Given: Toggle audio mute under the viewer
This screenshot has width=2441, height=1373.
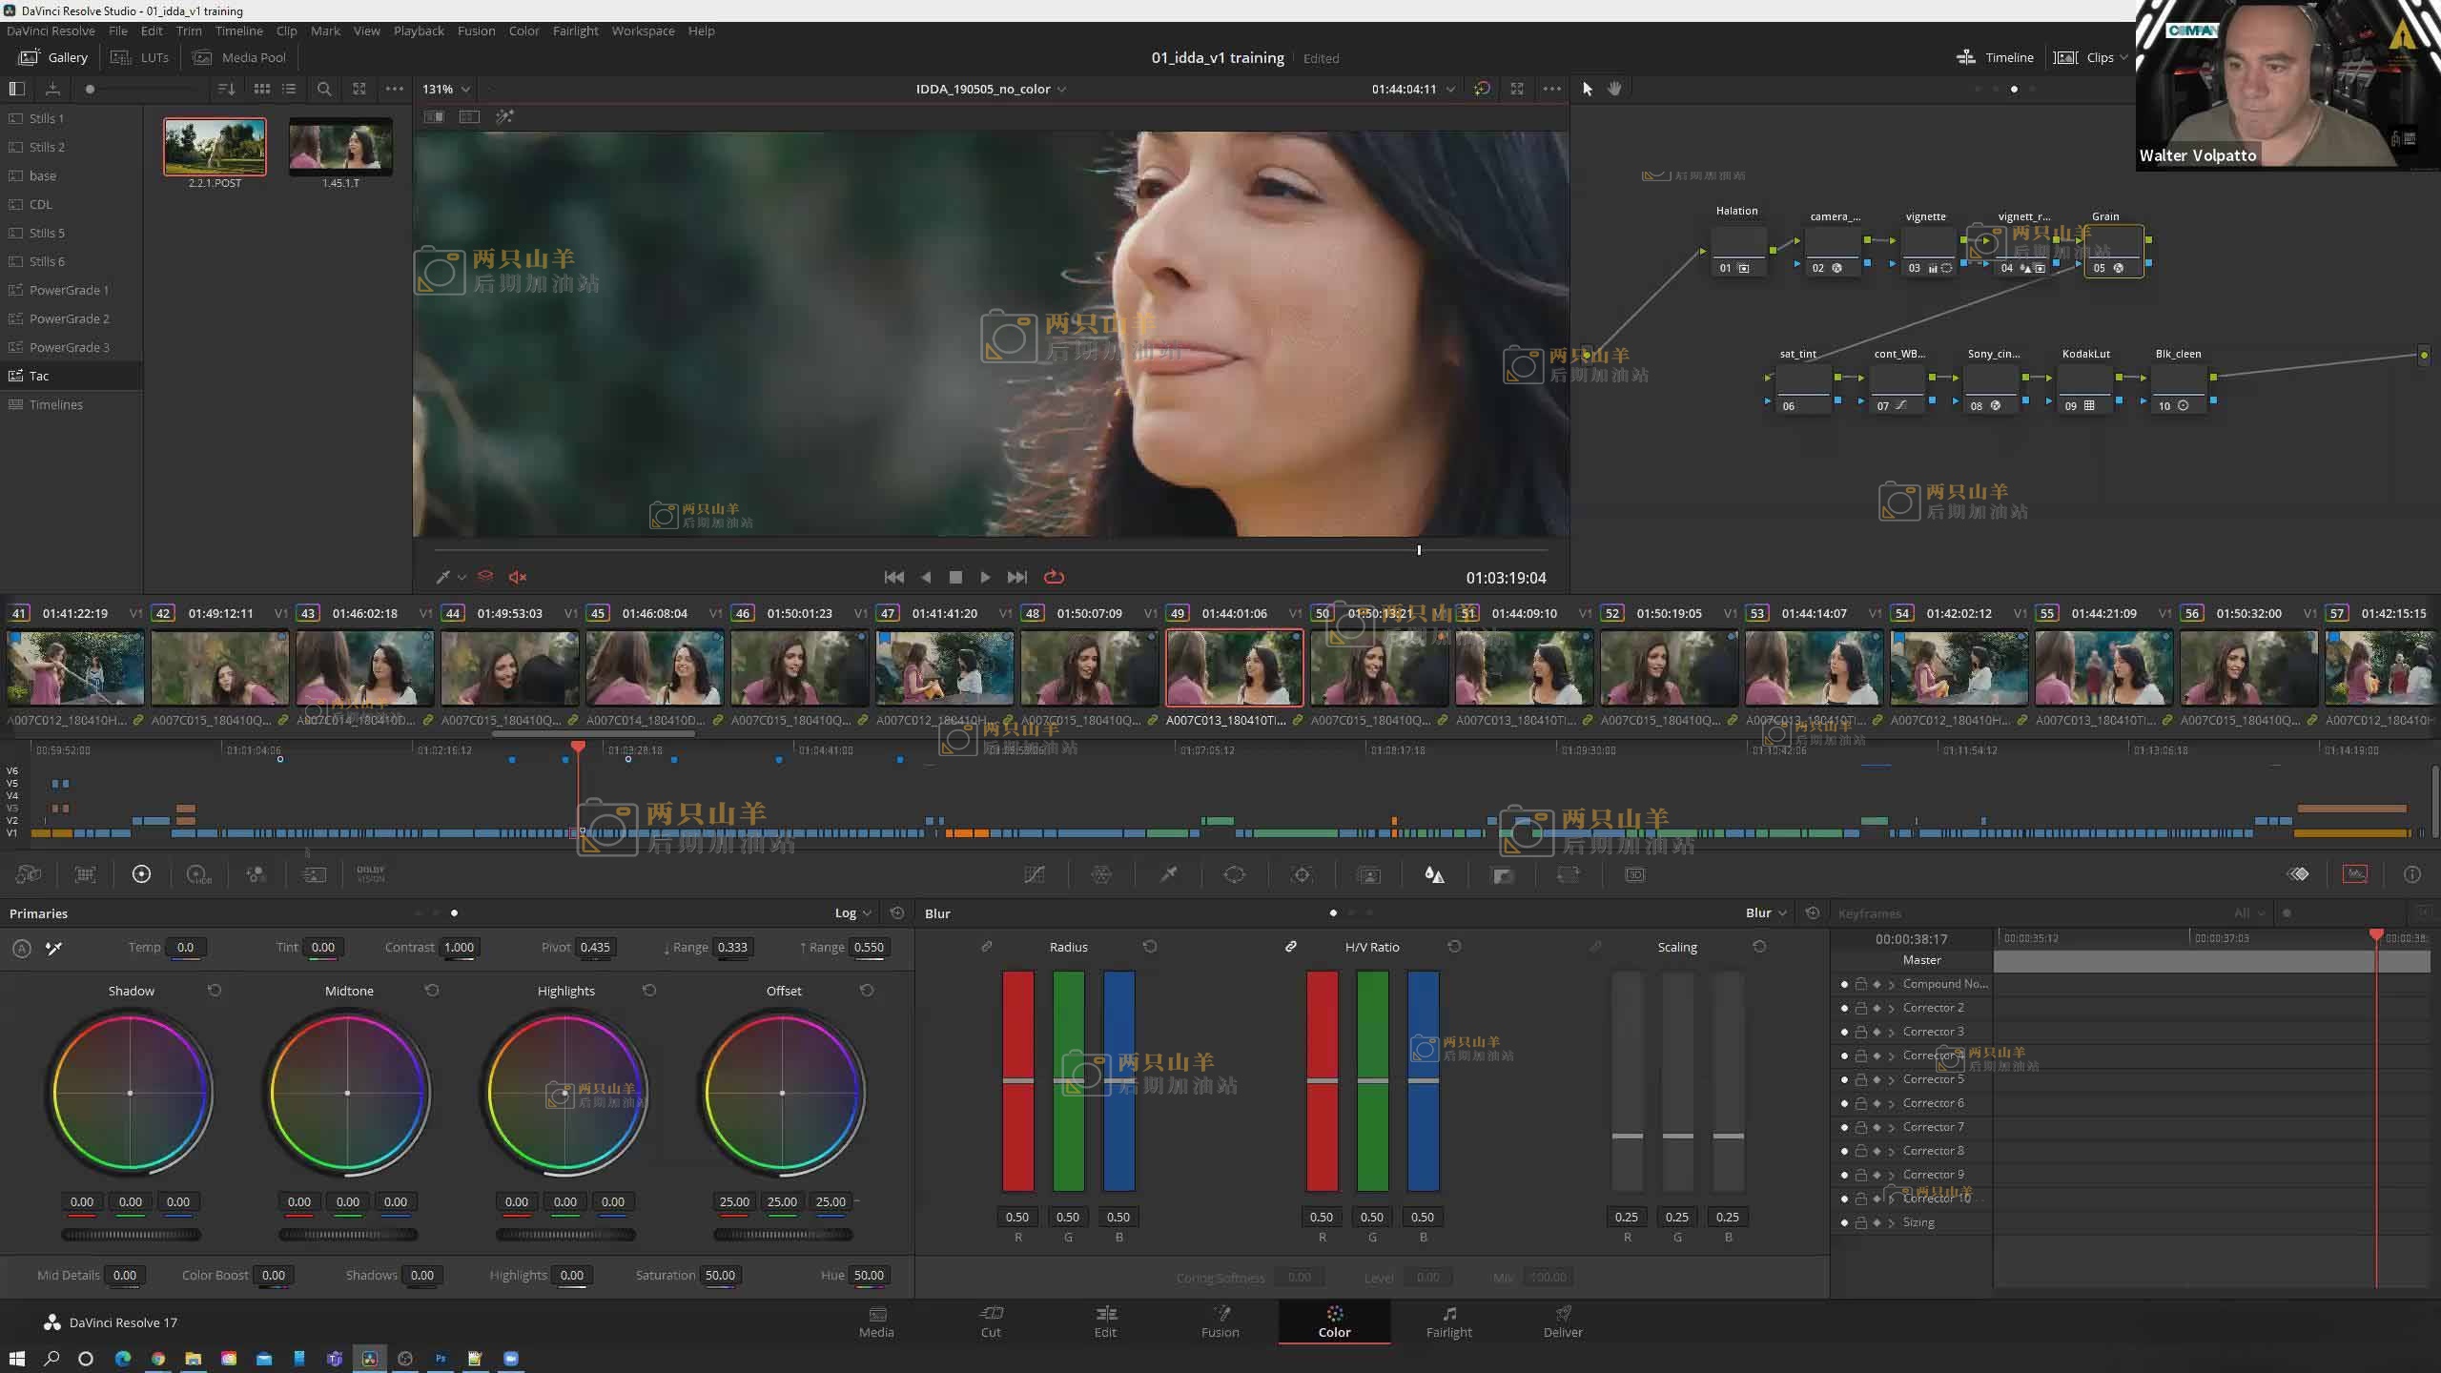Looking at the screenshot, I should (x=518, y=577).
